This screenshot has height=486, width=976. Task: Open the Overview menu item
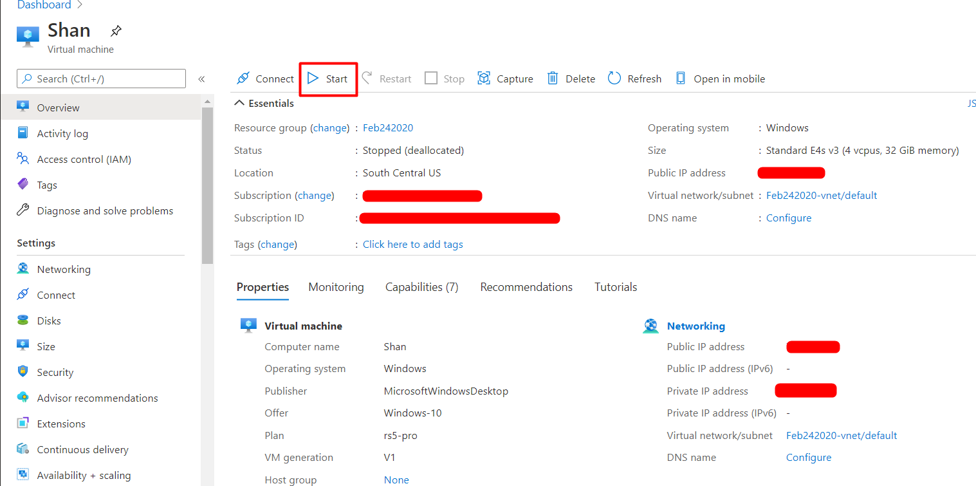100,107
